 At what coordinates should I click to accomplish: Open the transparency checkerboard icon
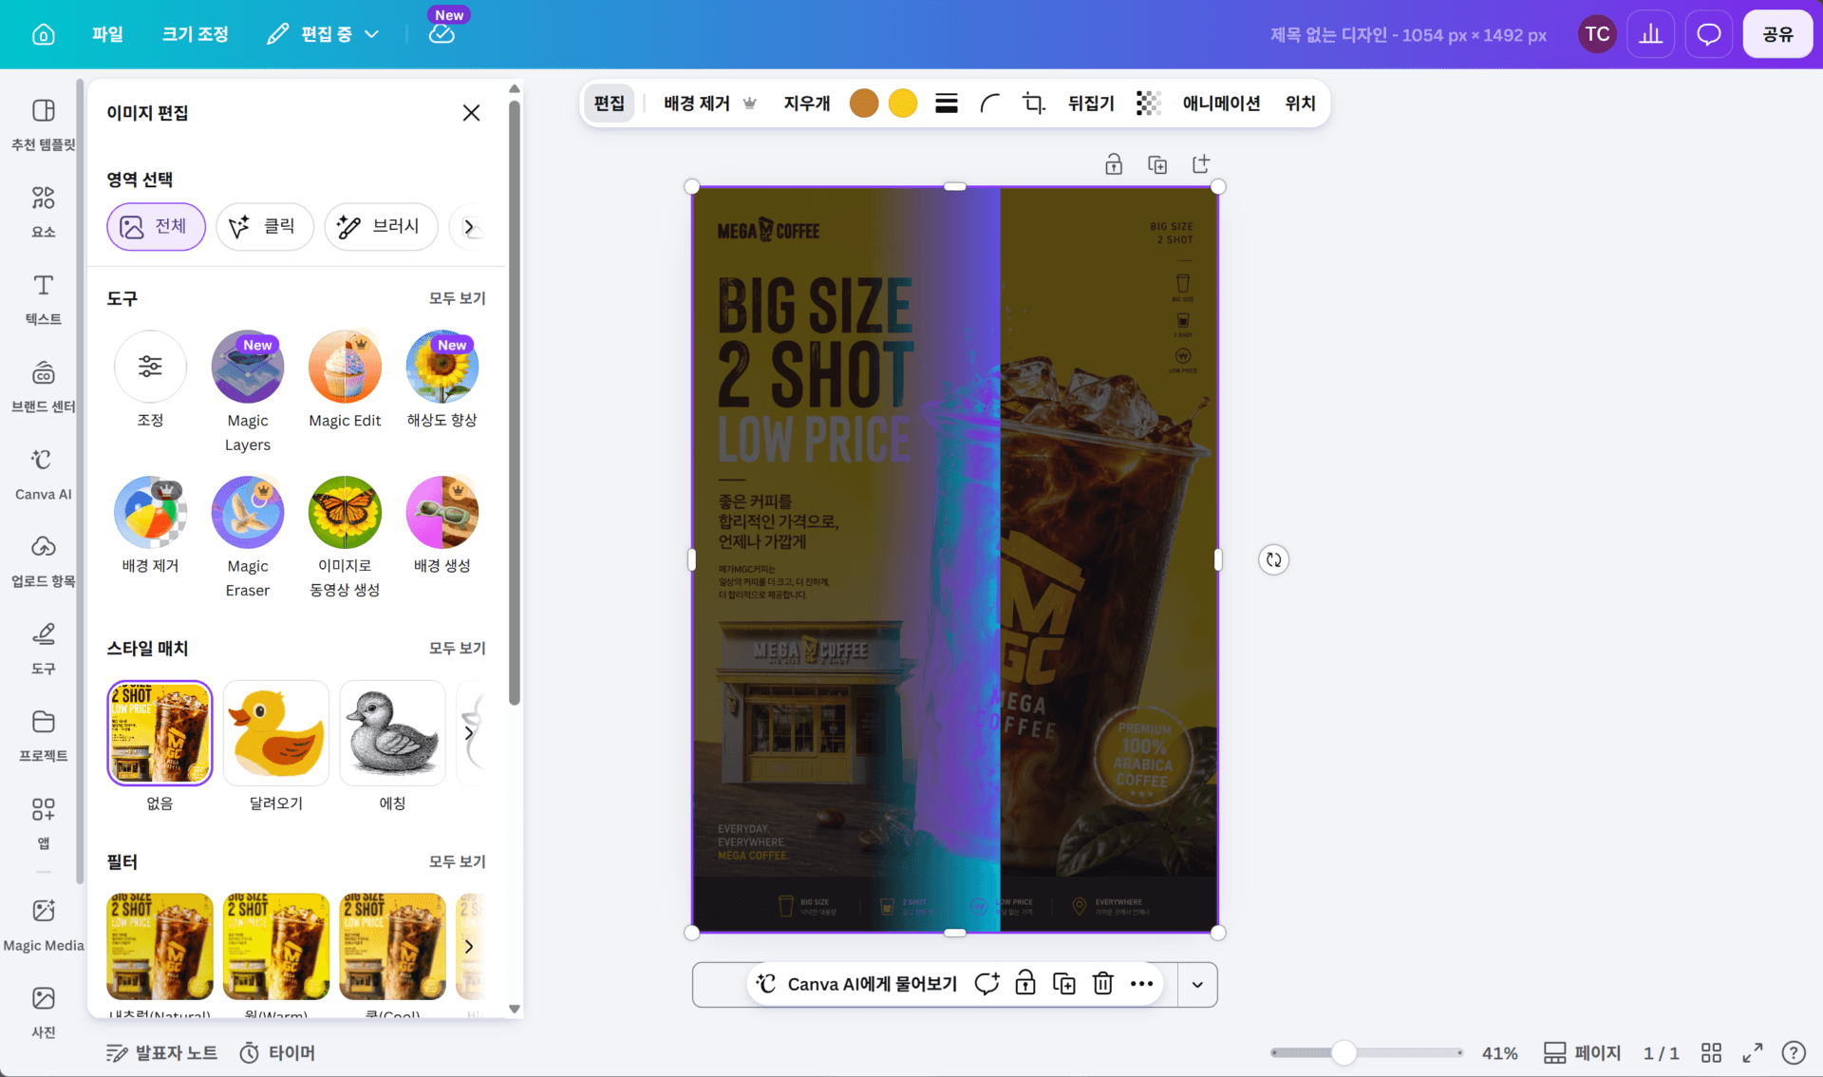[x=1148, y=104]
